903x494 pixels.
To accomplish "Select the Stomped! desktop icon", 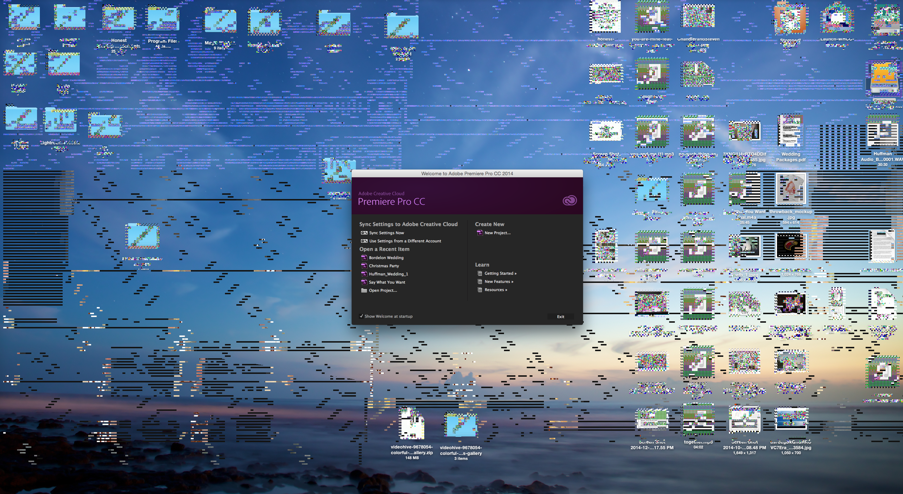I will tap(790, 18).
